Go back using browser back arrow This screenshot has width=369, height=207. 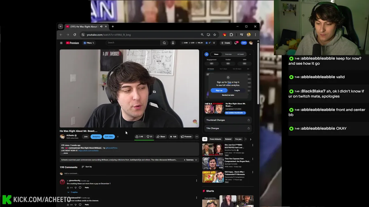click(61, 34)
